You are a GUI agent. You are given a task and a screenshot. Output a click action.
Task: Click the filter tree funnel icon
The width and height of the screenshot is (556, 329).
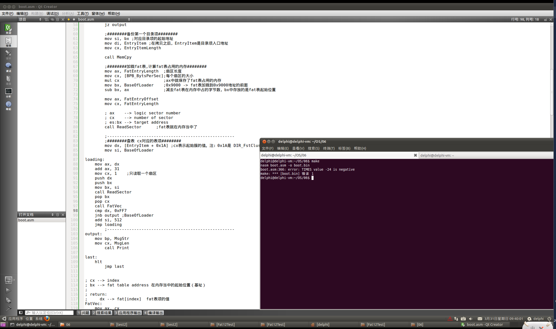46,19
